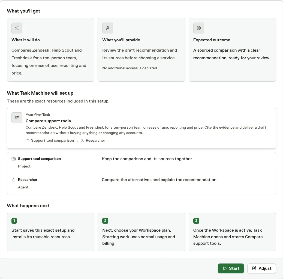Click the Adjust button
The image size is (283, 279).
click(261, 268)
